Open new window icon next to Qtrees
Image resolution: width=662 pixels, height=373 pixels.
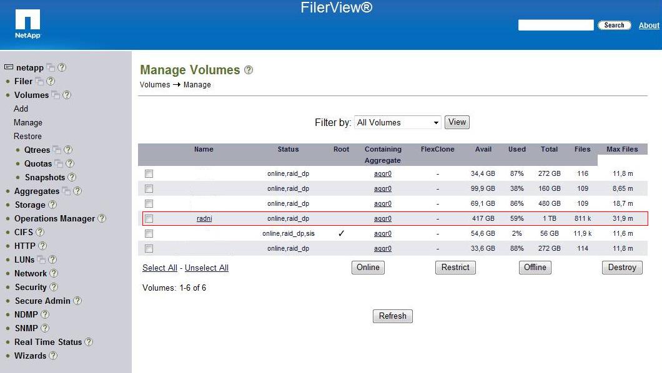(x=57, y=150)
